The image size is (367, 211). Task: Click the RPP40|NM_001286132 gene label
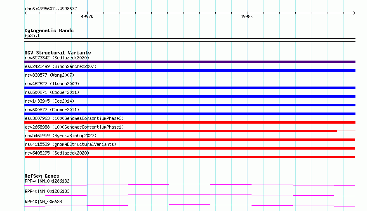pos(47,181)
